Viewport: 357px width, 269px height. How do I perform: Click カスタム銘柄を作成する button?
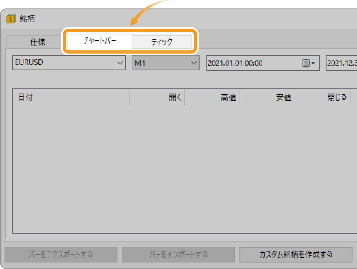296,255
